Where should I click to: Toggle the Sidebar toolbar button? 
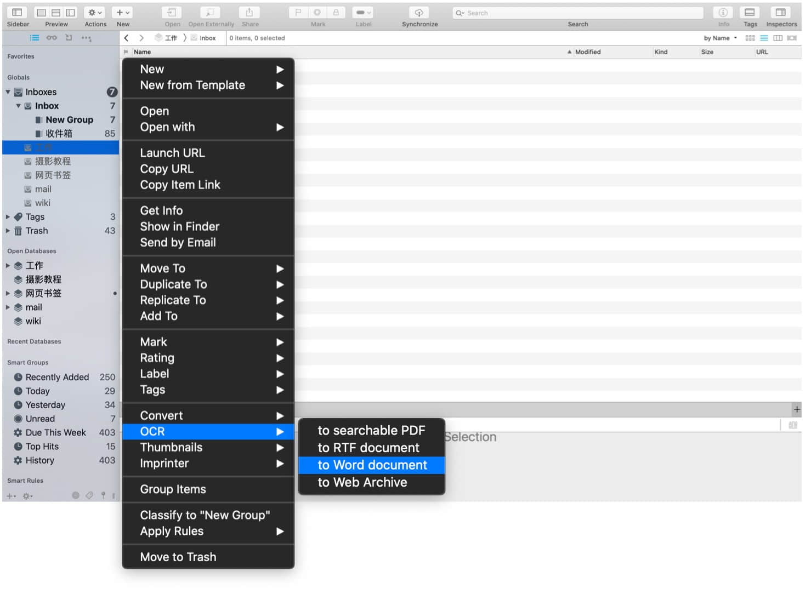(18, 12)
